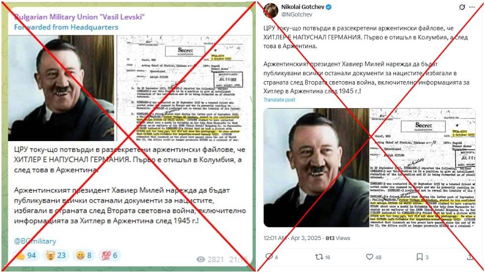Retweet the post with 16 reposts
This screenshot has height=273, width=485.
(319, 257)
